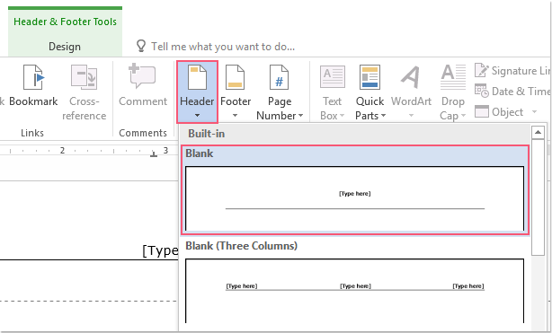552x333 pixels.
Task: Click the Drop Cap icon
Action: [453, 77]
